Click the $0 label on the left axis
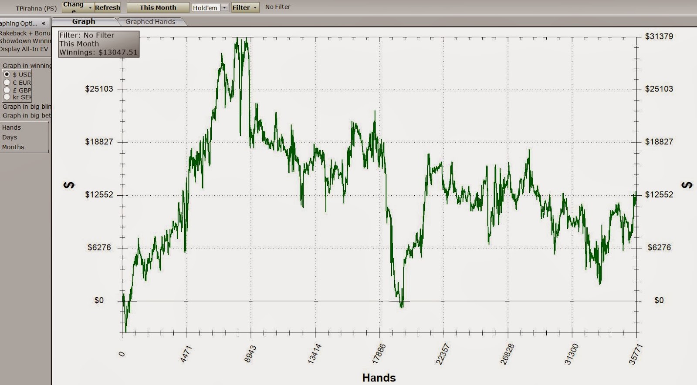 coord(99,301)
